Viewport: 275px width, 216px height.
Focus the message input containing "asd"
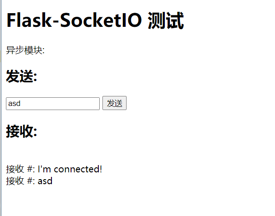(x=53, y=104)
